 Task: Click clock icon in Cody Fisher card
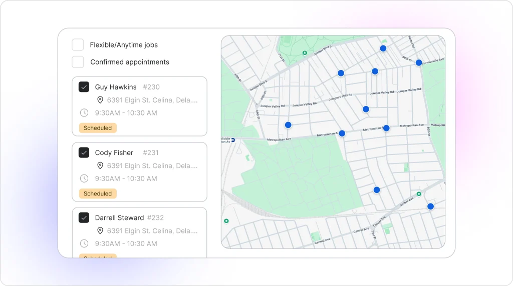[84, 178]
